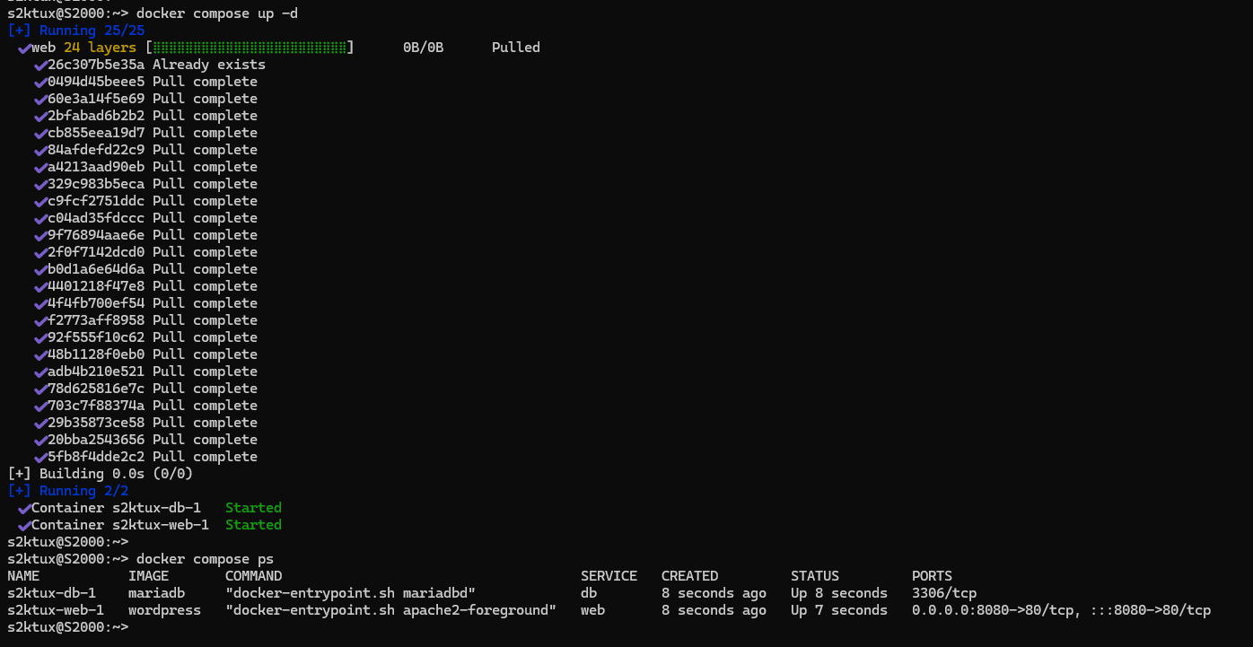
Task: Click the '[+] Running 2/2' status line
Action: (x=68, y=491)
